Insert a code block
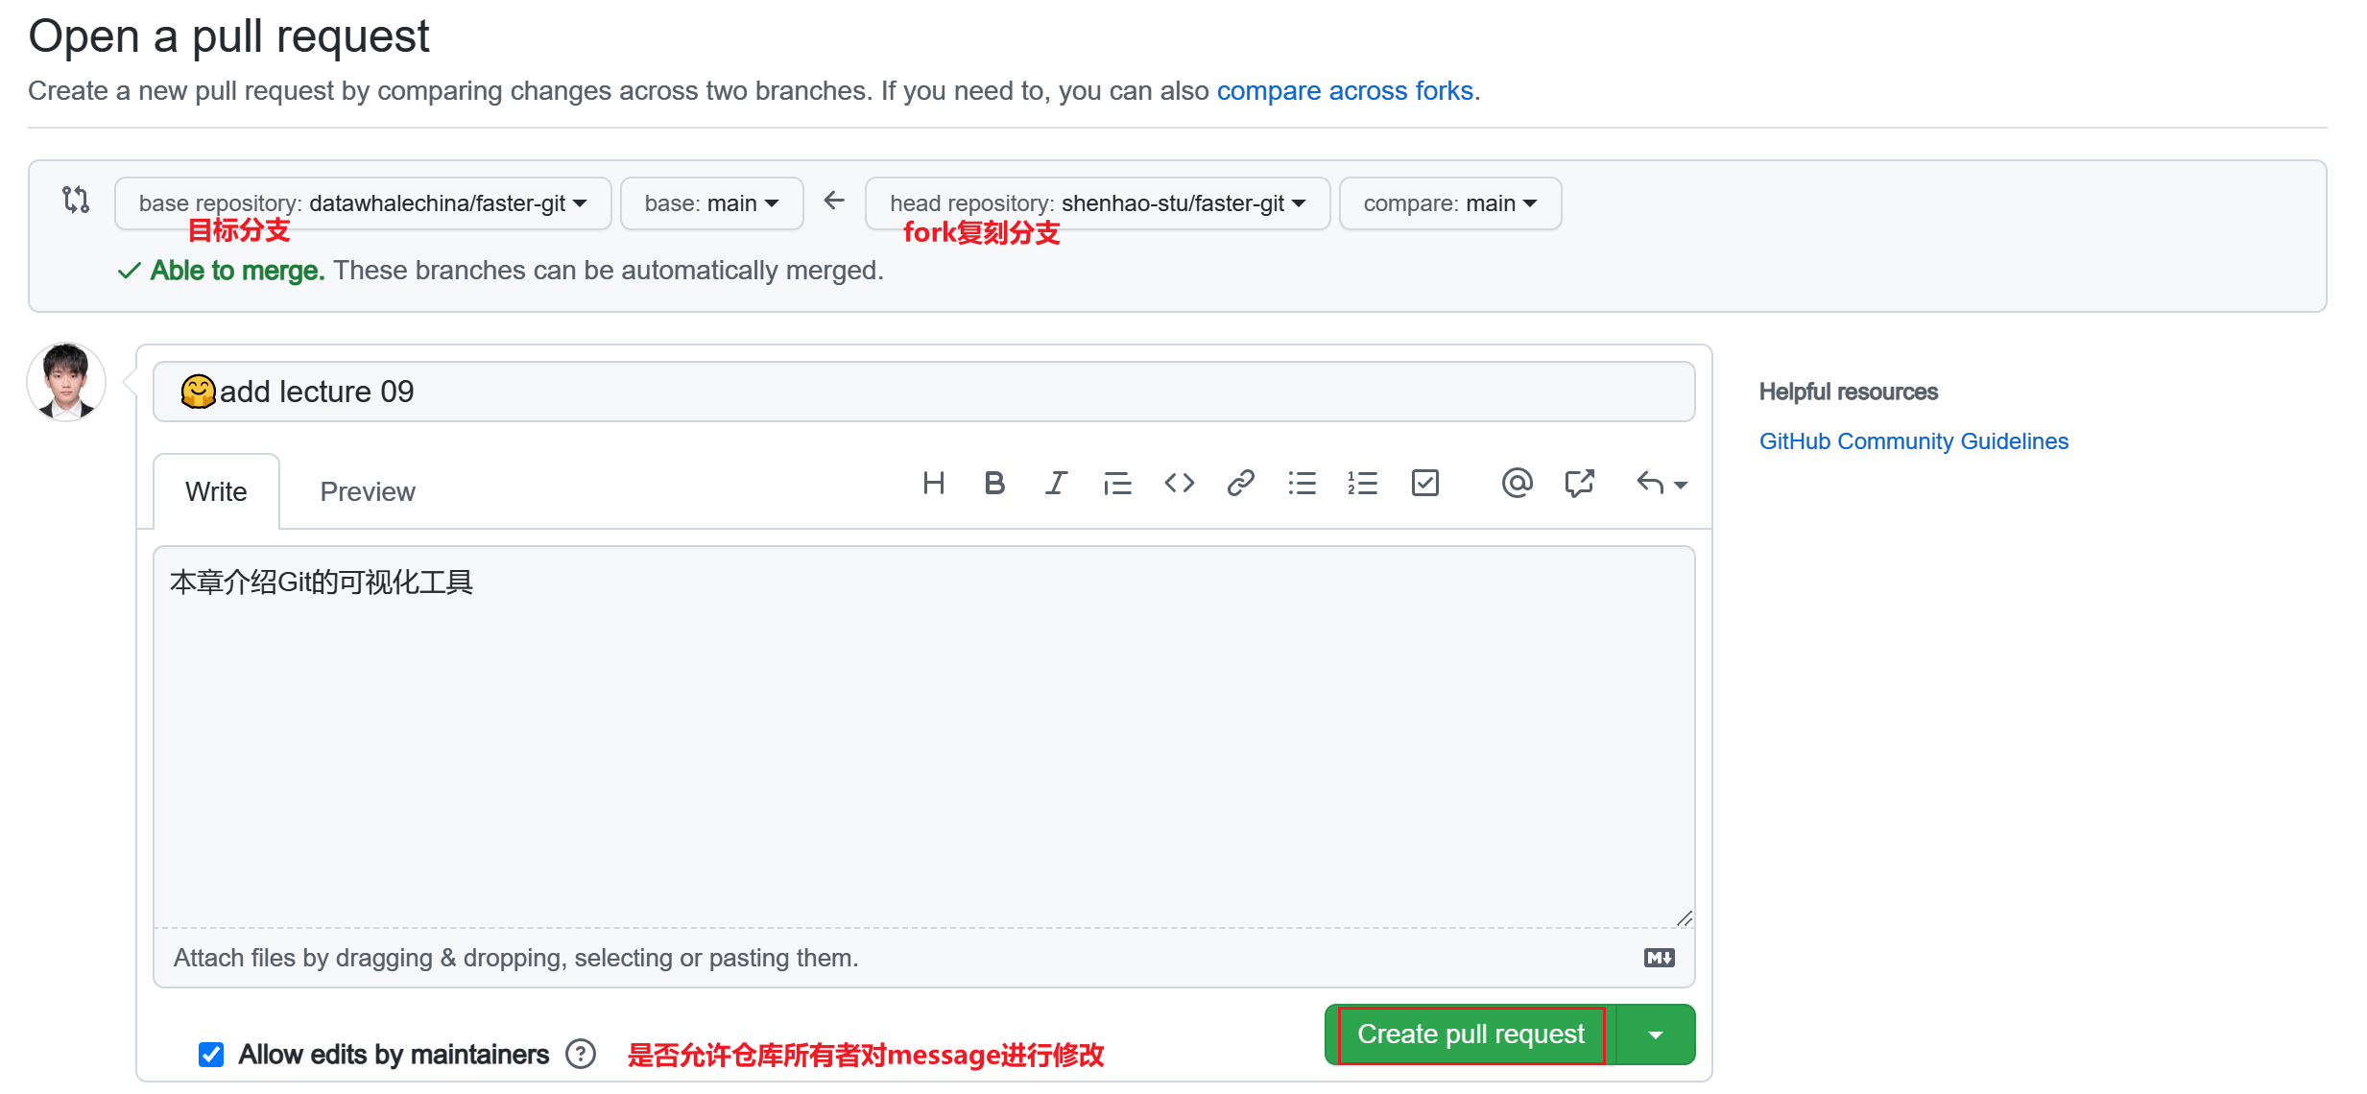2367x1094 pixels. click(x=1179, y=483)
